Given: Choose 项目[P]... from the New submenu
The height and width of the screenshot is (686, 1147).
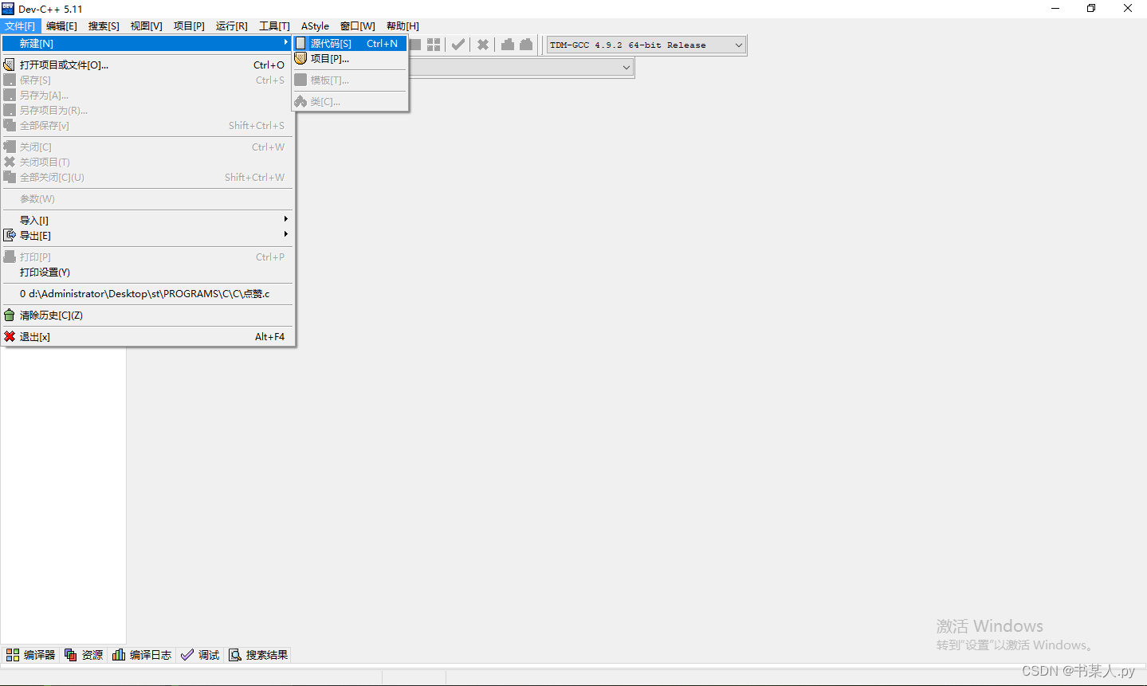Looking at the screenshot, I should [x=350, y=58].
